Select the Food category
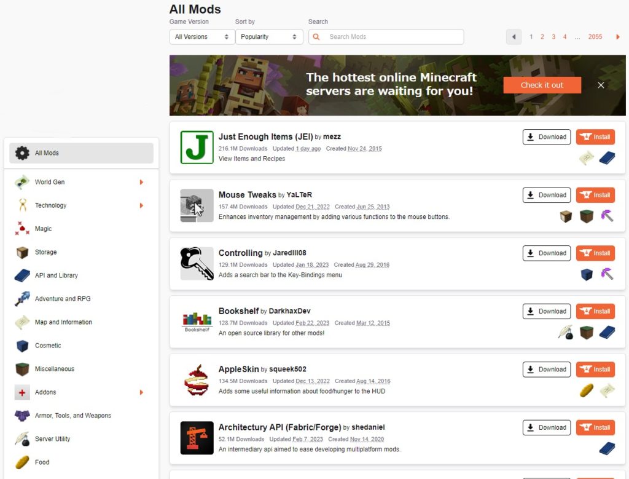The height and width of the screenshot is (479, 629). [82, 462]
